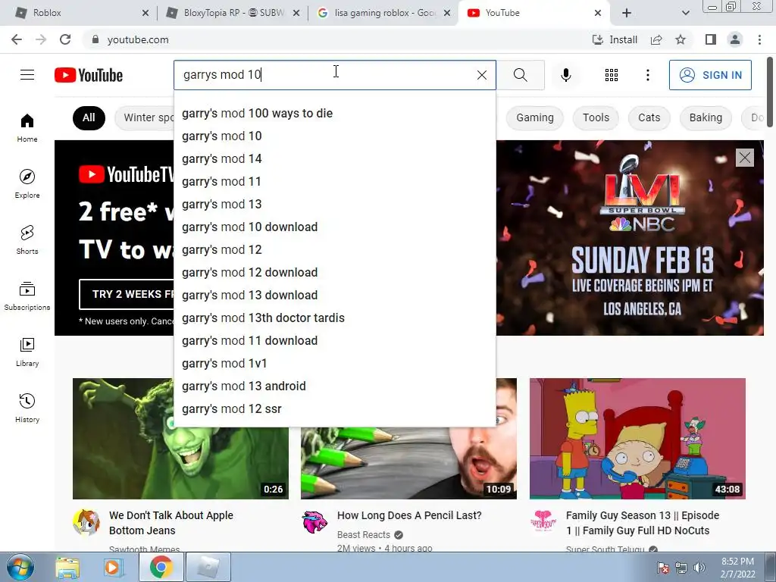Pick suggestion garry's mod 12 download
776x582 pixels.
(x=334, y=273)
